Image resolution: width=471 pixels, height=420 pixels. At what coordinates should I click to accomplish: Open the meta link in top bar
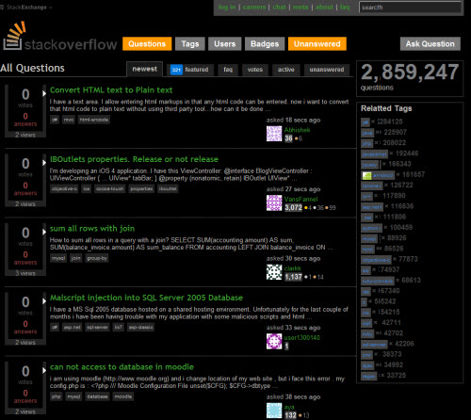pos(300,7)
